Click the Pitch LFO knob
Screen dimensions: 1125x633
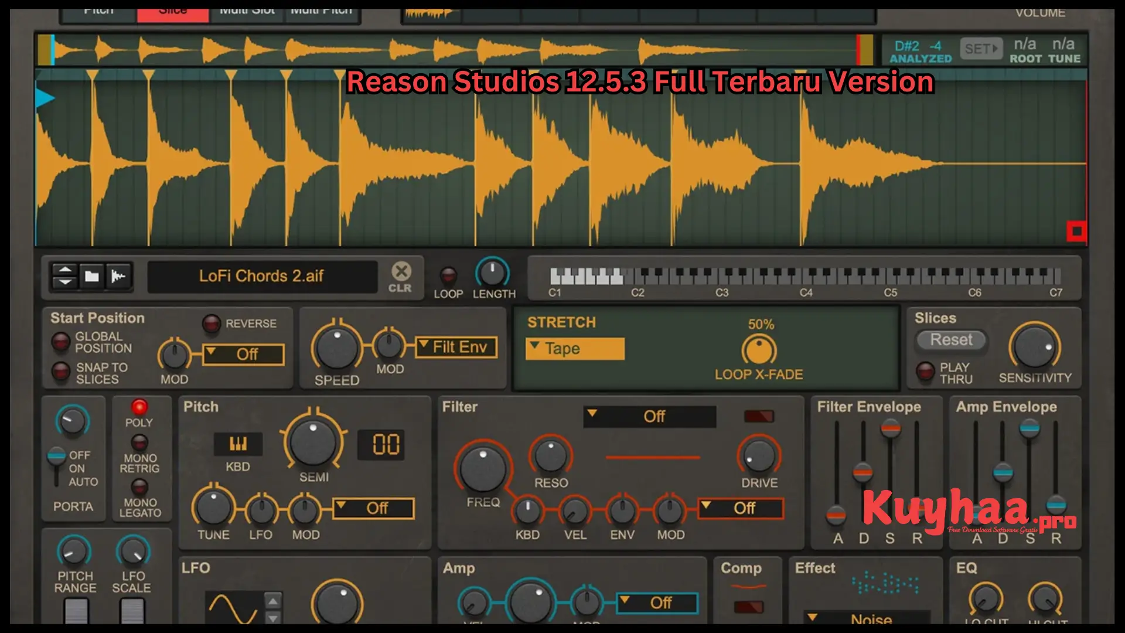click(x=261, y=511)
